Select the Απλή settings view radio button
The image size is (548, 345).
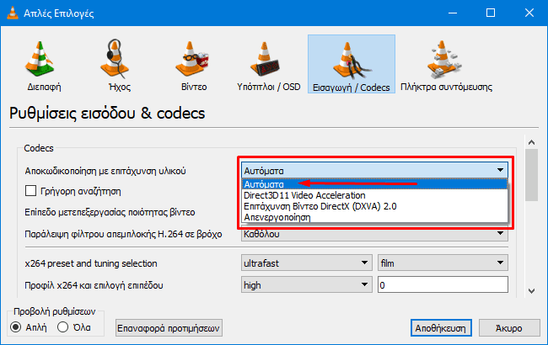click(x=16, y=327)
